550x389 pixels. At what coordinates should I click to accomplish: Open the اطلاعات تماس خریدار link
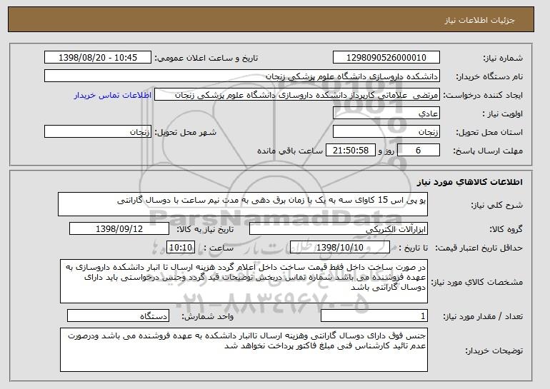[x=113, y=95]
